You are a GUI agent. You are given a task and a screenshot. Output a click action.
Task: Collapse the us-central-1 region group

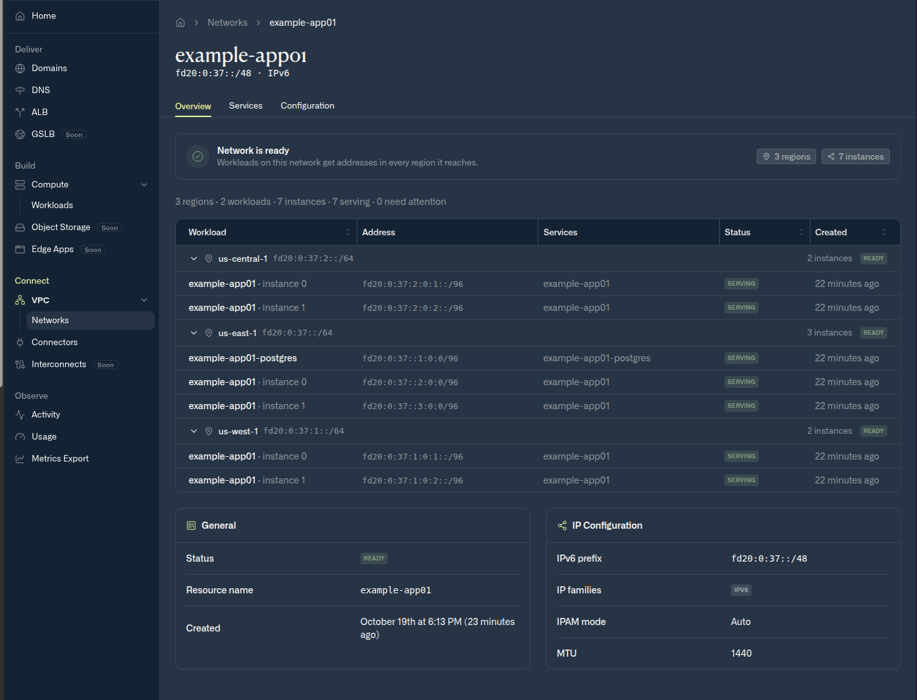(194, 259)
